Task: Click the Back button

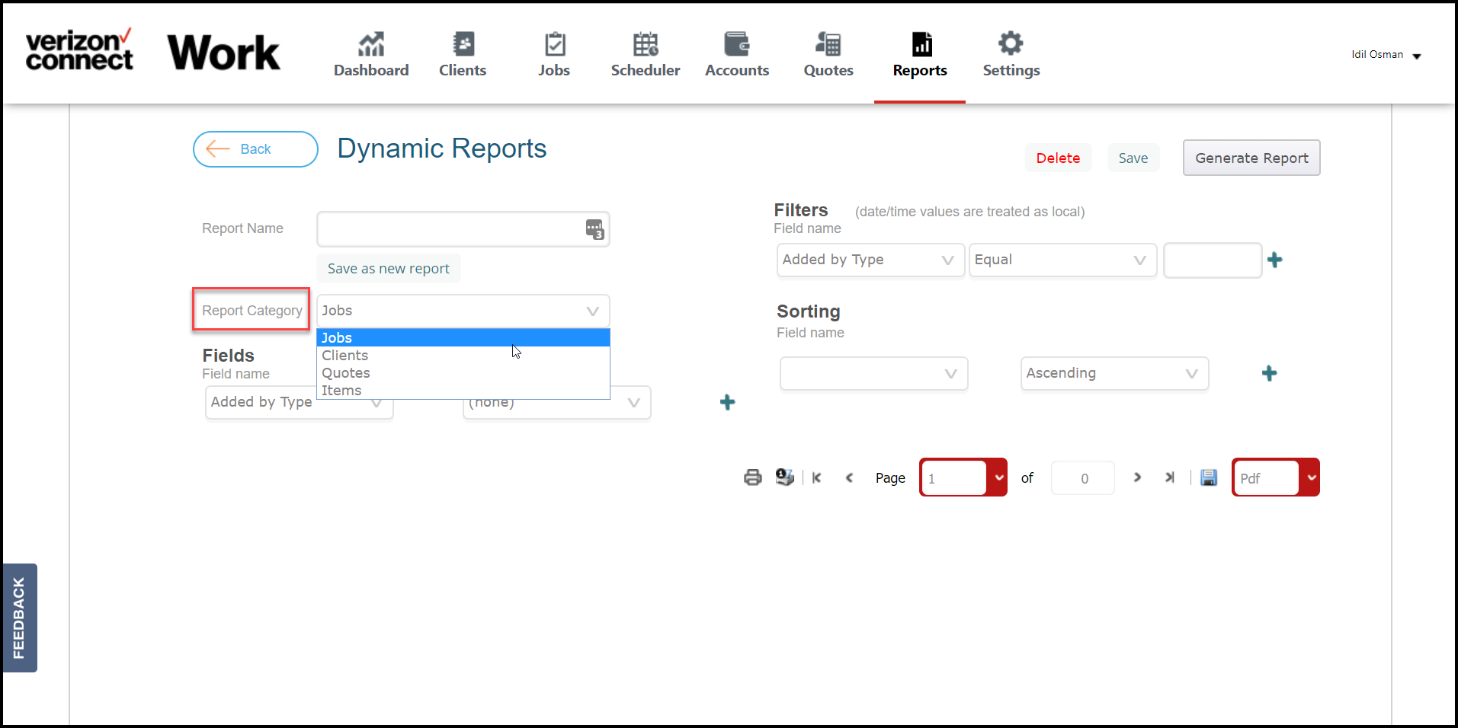Action: [255, 149]
